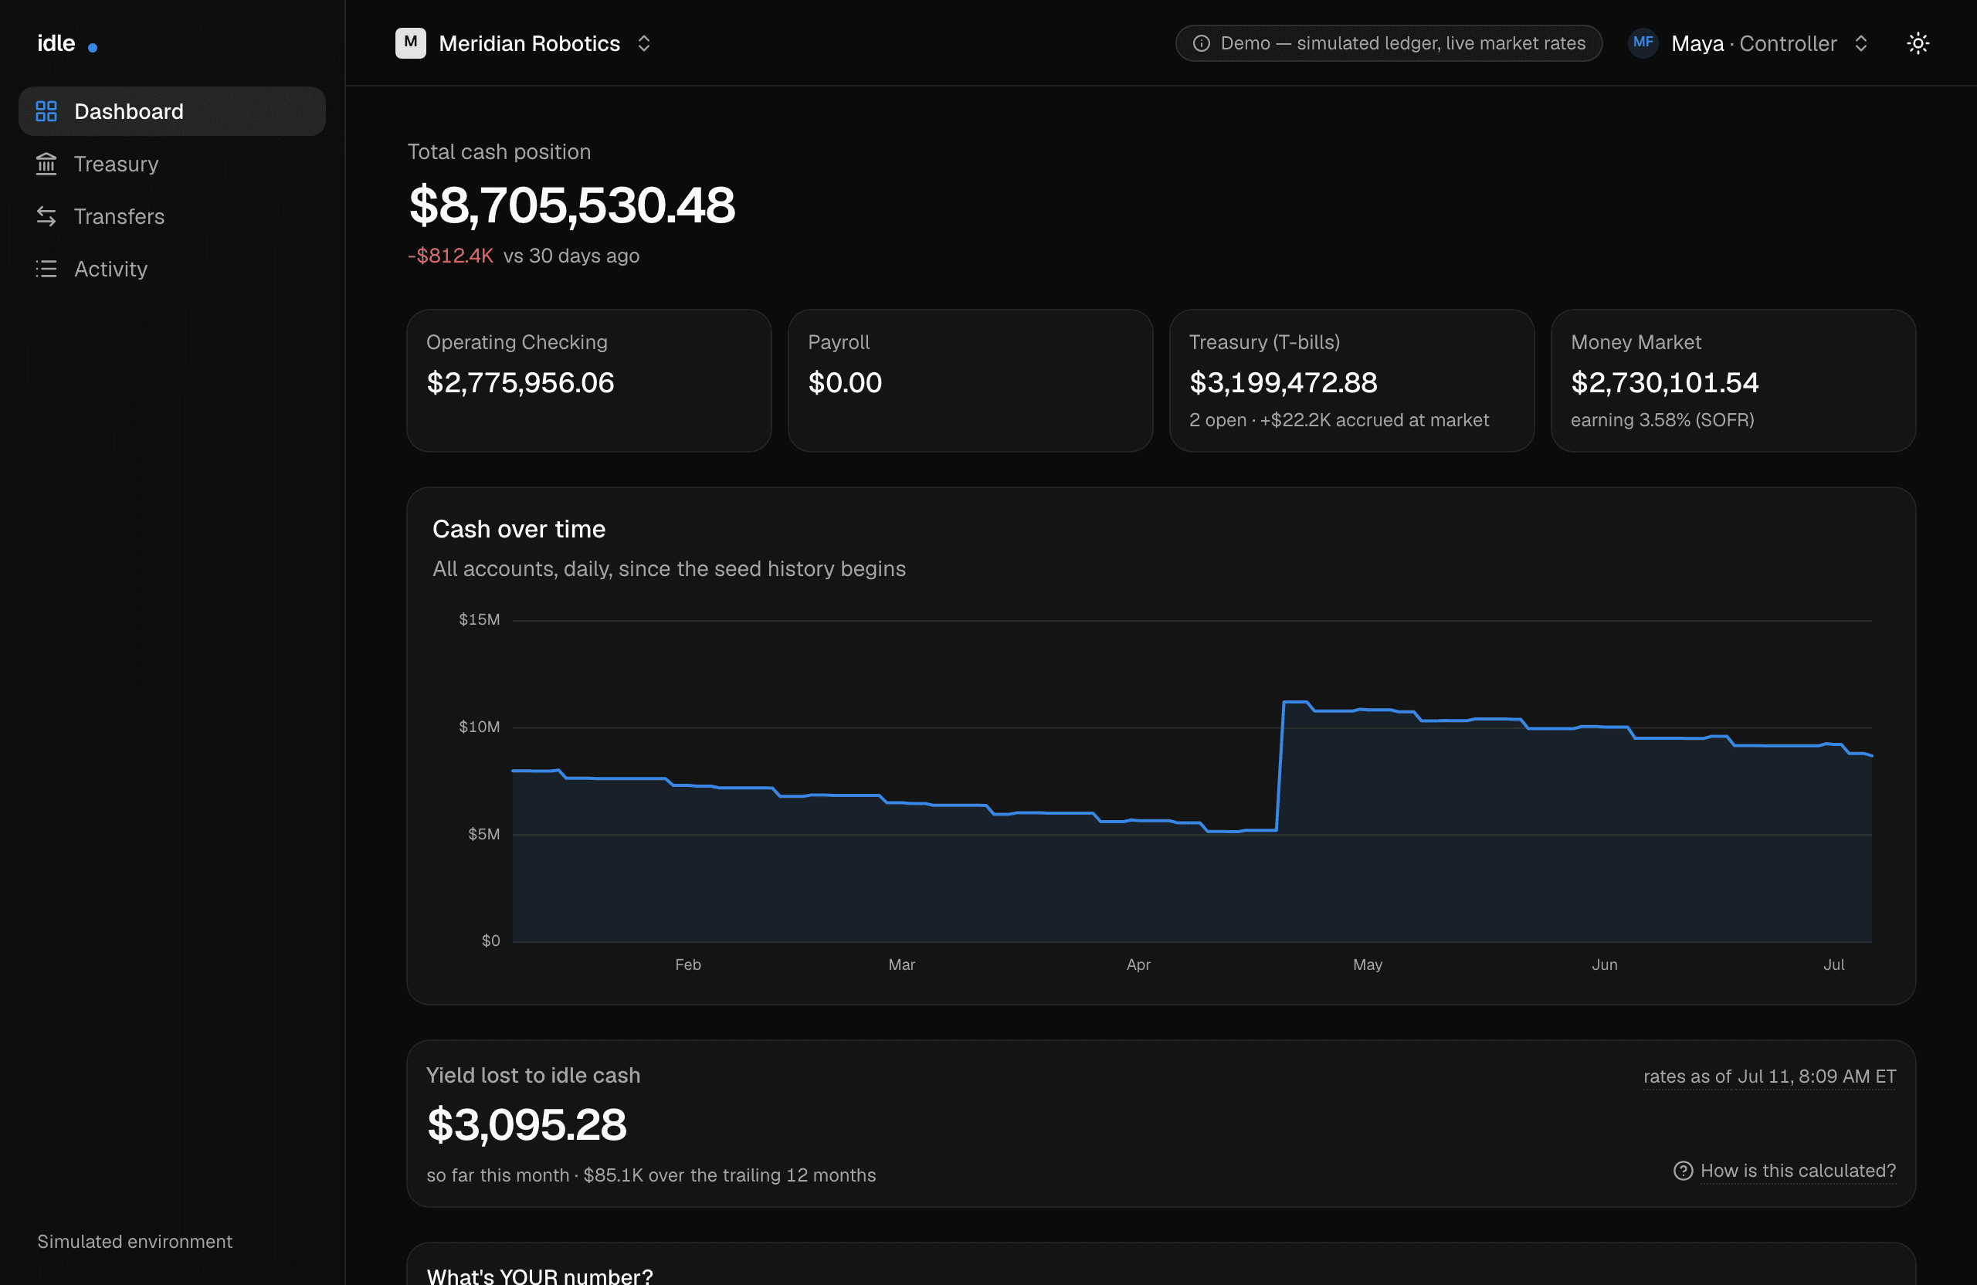This screenshot has height=1285, width=1977.
Task: Open the Transfers page
Action: pos(172,217)
